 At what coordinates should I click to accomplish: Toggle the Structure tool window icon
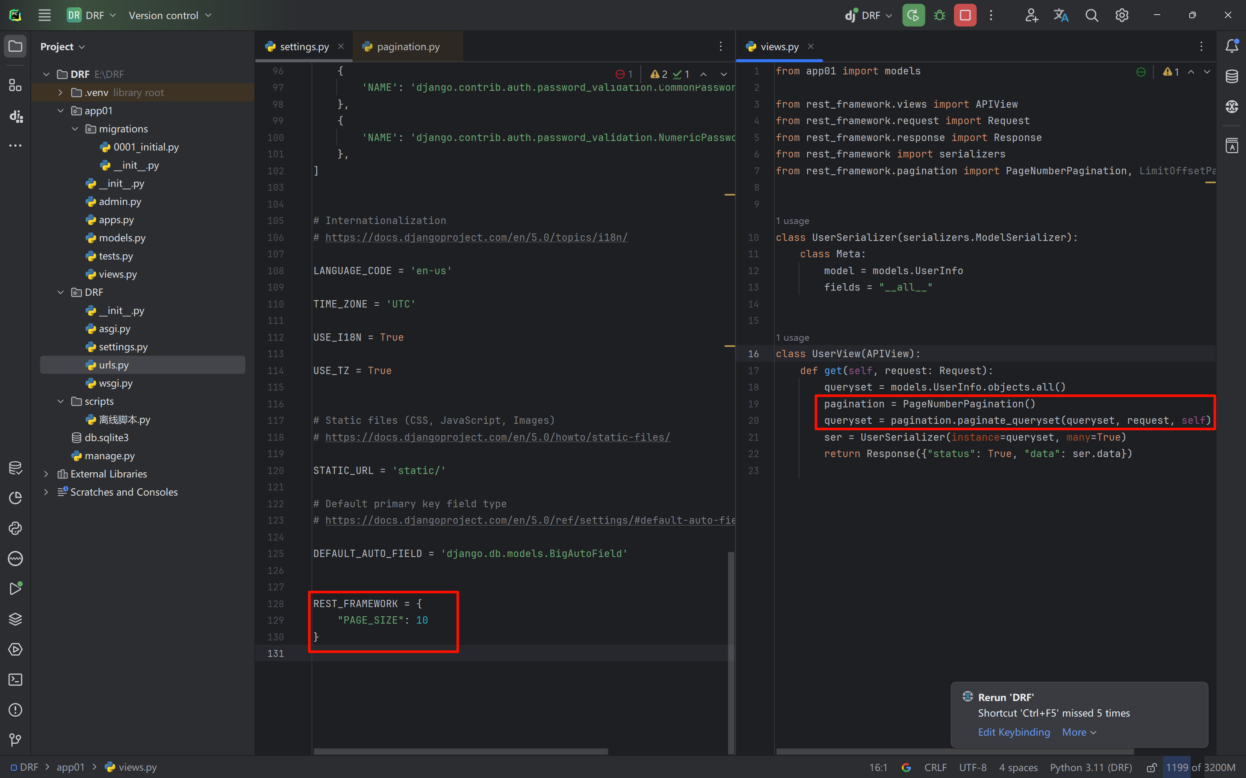(16, 86)
